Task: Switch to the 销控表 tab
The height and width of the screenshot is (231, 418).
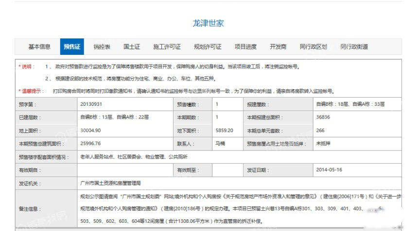Action: 102,47
